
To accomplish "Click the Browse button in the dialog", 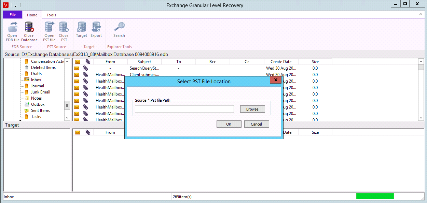I will click(252, 109).
